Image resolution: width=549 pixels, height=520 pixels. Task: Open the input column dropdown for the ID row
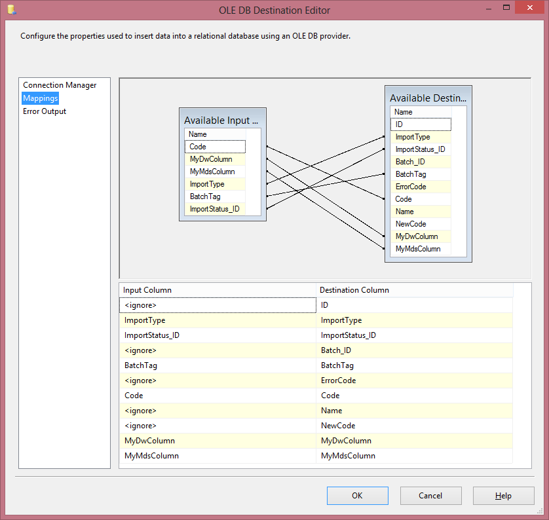tap(218, 305)
